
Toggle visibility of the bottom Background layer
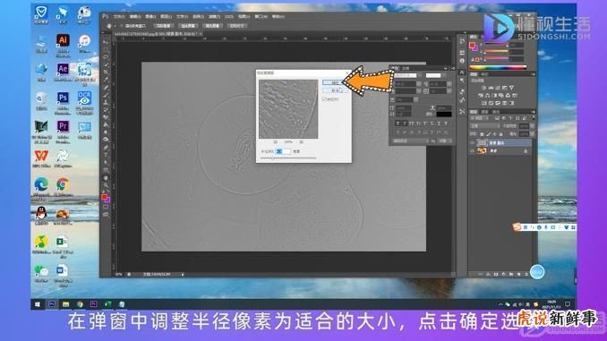472,151
